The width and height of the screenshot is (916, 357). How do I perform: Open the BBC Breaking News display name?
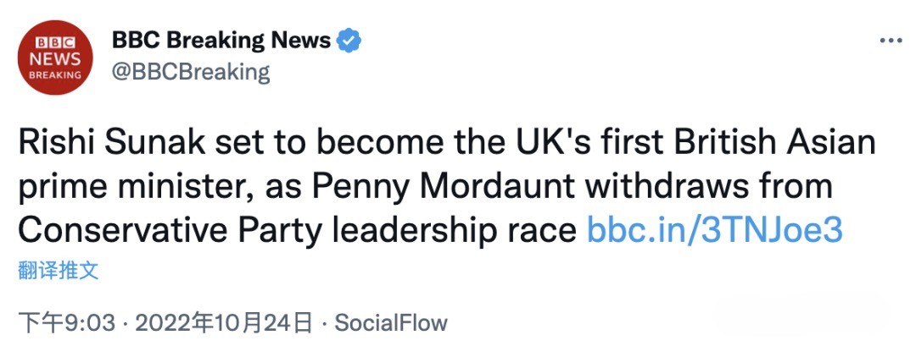pyautogui.click(x=221, y=41)
